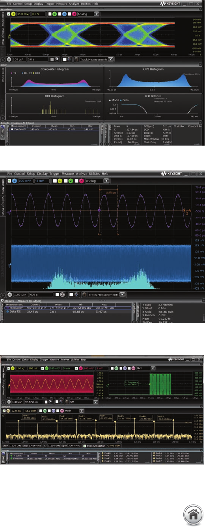Click 35.0 mV/ scale field in top window
205x527 pixels.
point(23,14)
